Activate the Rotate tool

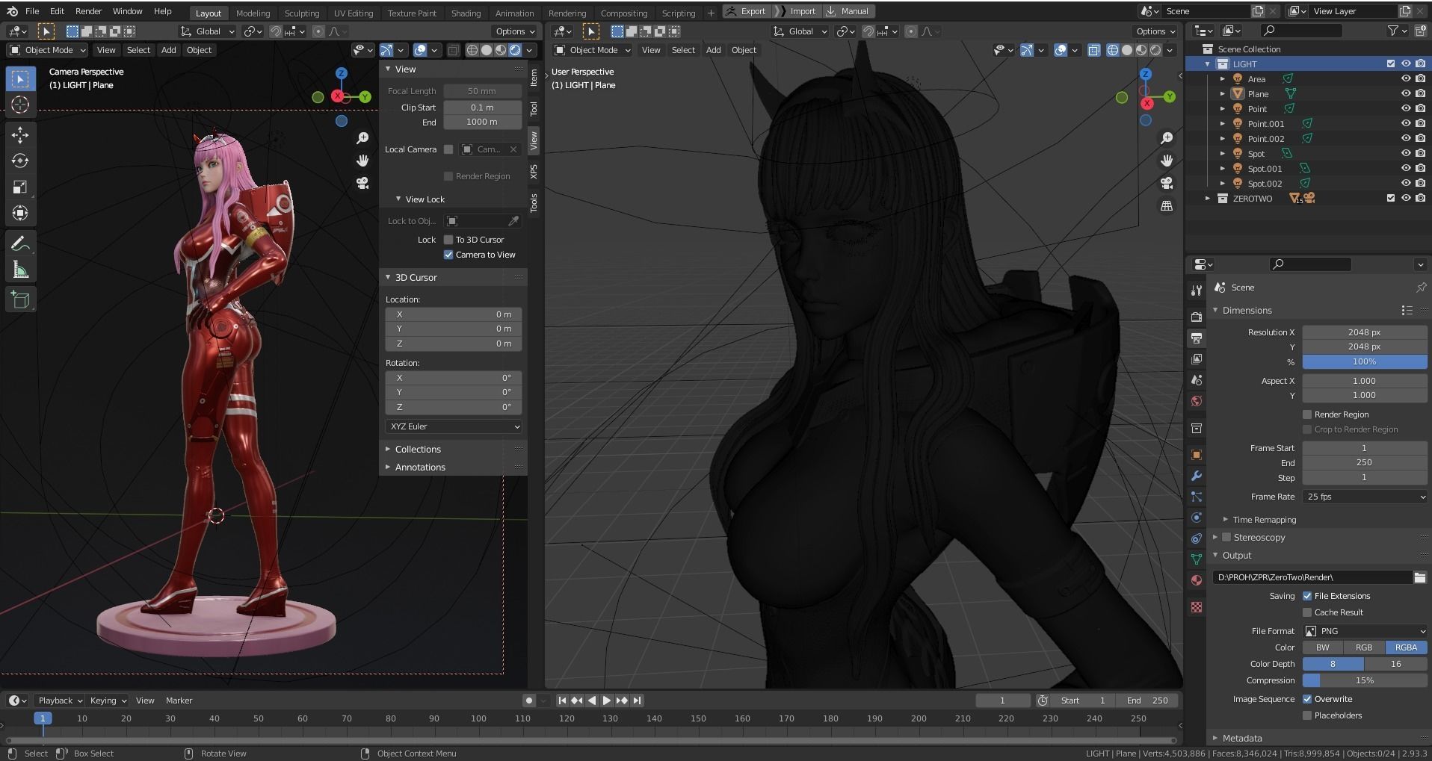click(x=20, y=161)
